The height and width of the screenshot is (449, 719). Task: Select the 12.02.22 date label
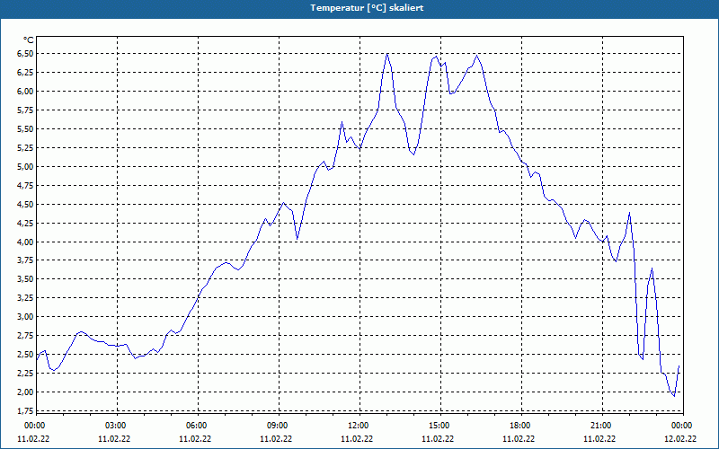click(680, 439)
